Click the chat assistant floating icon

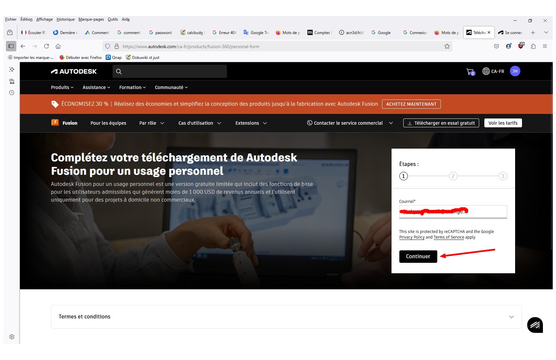pos(535,325)
